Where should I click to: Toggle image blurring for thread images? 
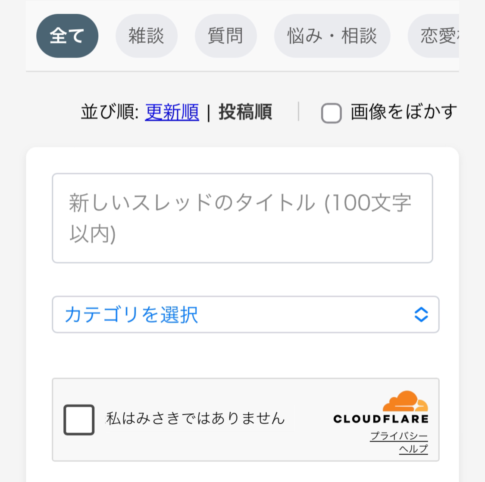pyautogui.click(x=331, y=113)
